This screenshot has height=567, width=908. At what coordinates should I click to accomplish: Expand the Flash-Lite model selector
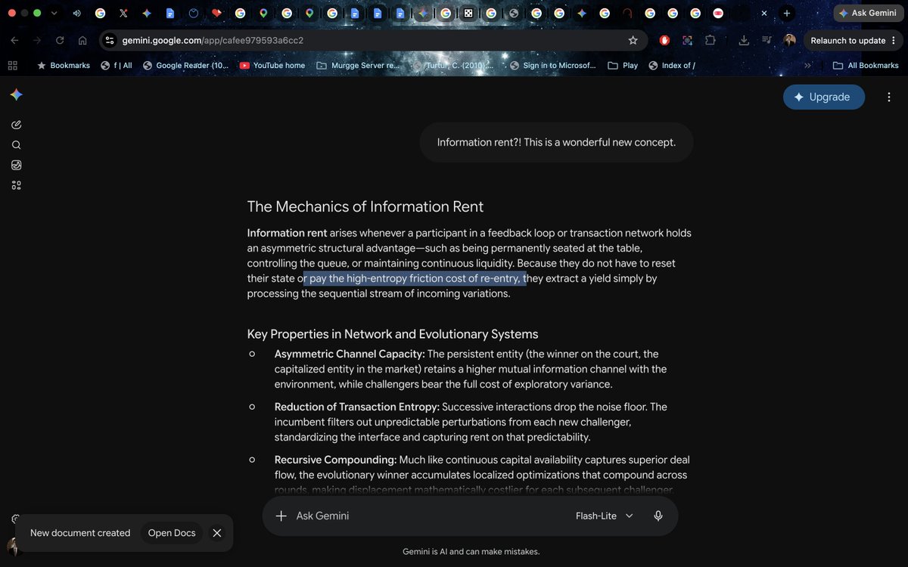(604, 516)
